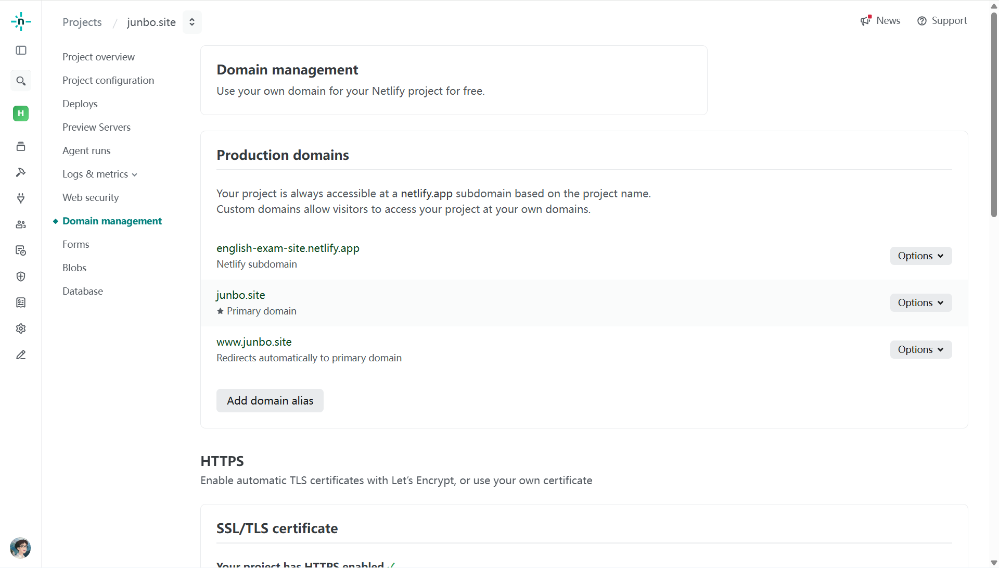Open the search magnifier icon

point(21,81)
